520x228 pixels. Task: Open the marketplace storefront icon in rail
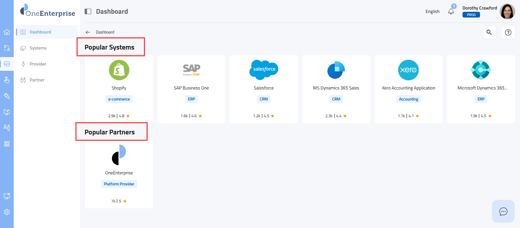(6, 64)
